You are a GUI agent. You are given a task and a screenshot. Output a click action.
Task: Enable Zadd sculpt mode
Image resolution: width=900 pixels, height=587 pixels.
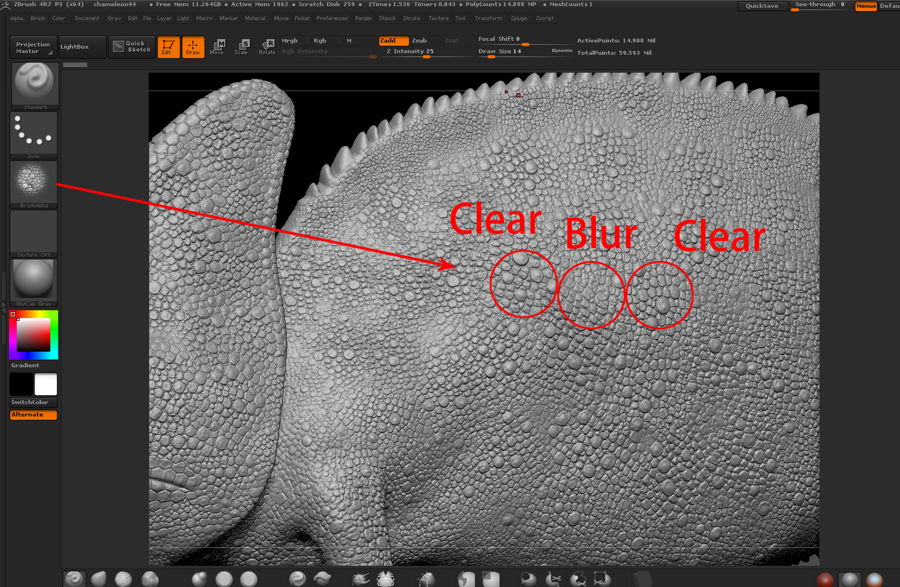[394, 41]
